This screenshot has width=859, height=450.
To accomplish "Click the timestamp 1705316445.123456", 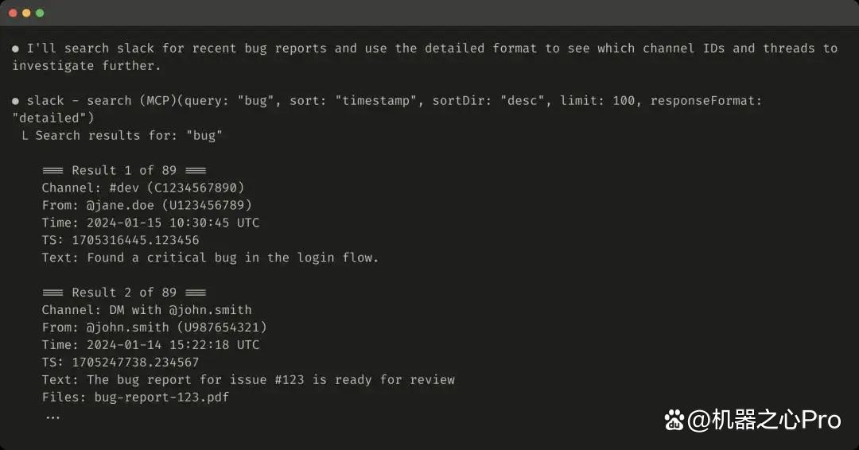I will pyautogui.click(x=135, y=240).
